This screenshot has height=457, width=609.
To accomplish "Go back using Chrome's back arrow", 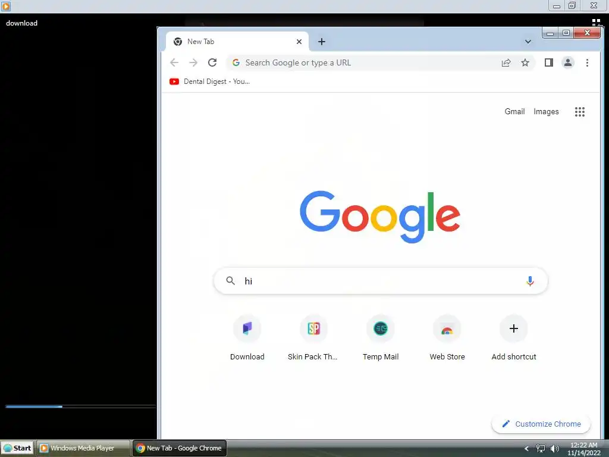I will [174, 62].
